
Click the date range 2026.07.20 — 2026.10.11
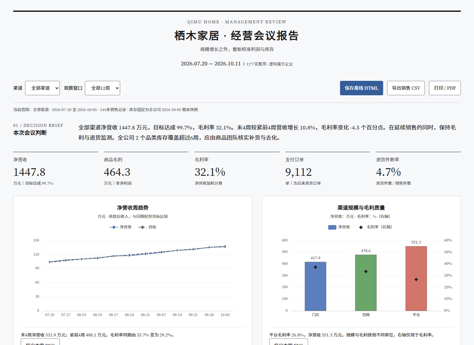211,64
